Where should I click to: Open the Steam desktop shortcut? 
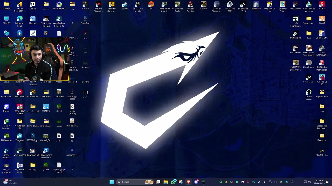point(125,6)
